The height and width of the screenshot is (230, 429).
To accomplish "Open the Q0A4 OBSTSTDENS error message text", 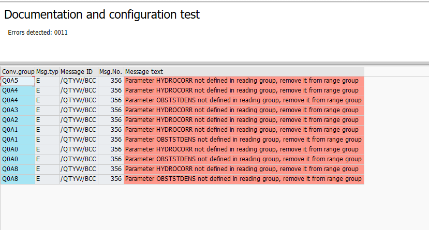I will (244, 100).
